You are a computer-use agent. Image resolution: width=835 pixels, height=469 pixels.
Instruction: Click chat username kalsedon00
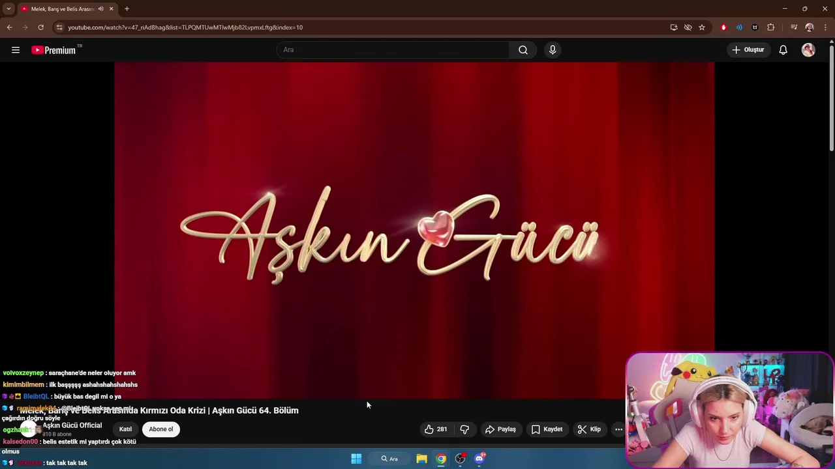pos(20,442)
